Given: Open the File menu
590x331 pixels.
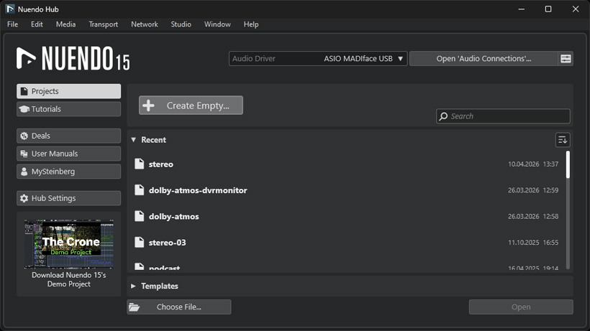Looking at the screenshot, I should click(12, 24).
